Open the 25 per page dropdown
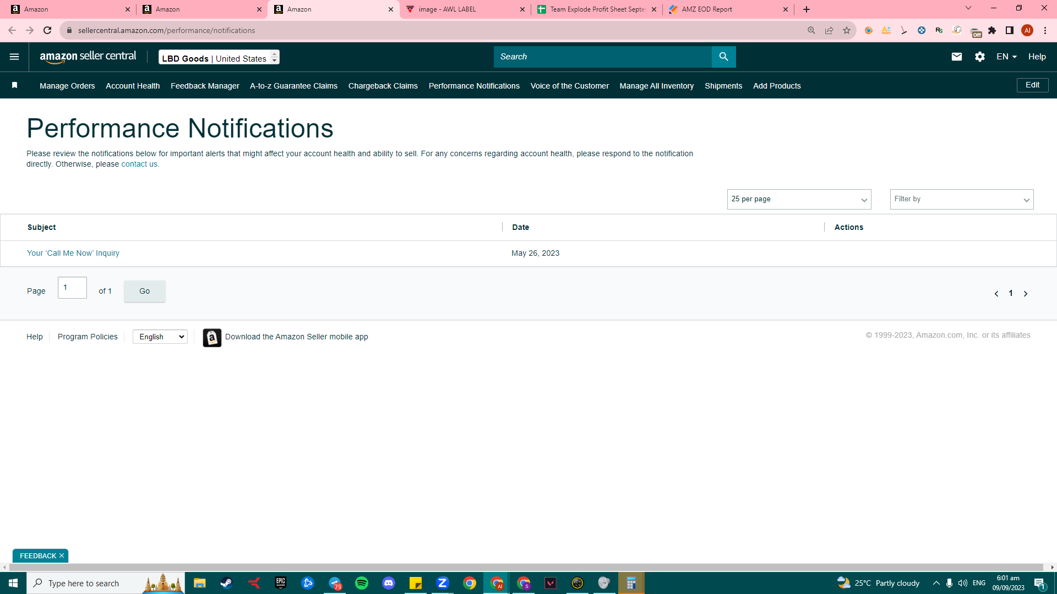Image resolution: width=1057 pixels, height=594 pixels. click(x=799, y=199)
